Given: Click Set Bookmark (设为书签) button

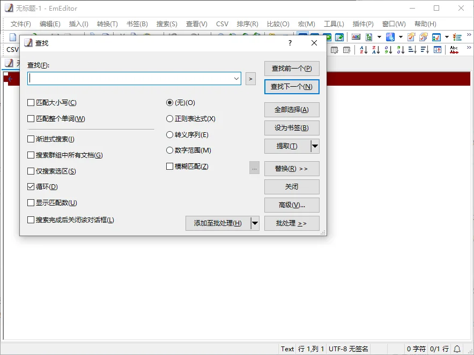Looking at the screenshot, I should tap(292, 127).
